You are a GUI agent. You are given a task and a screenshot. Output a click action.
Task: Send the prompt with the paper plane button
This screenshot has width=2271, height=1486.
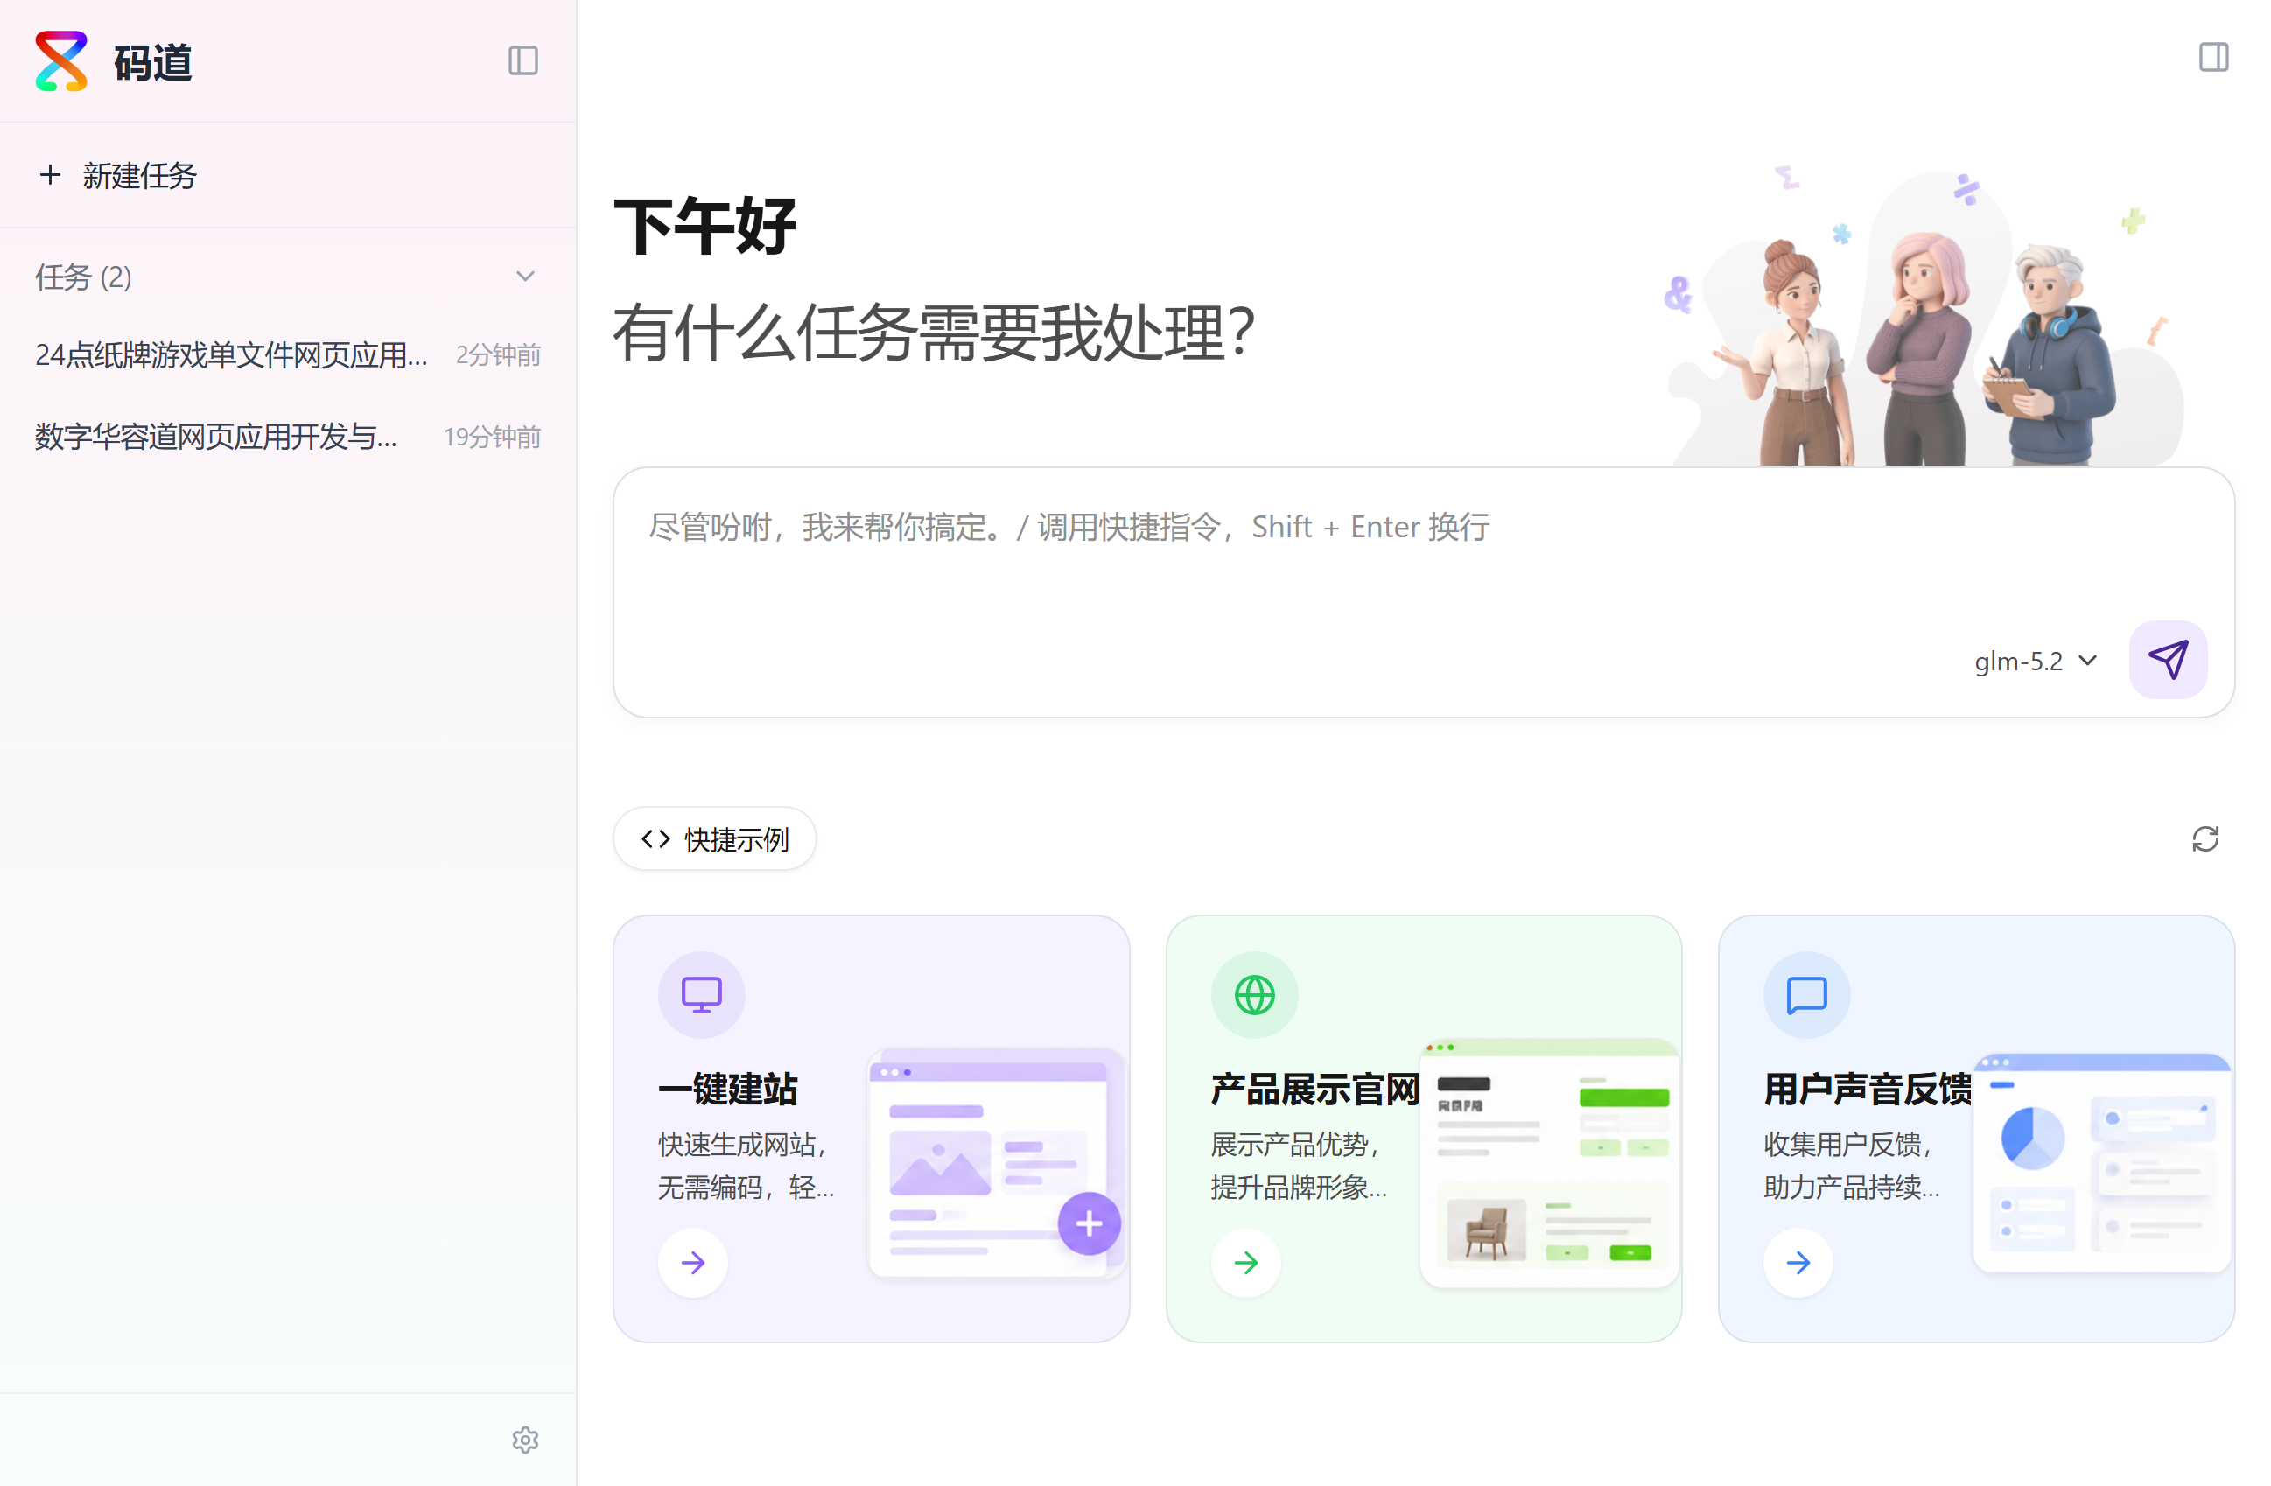point(2168,661)
